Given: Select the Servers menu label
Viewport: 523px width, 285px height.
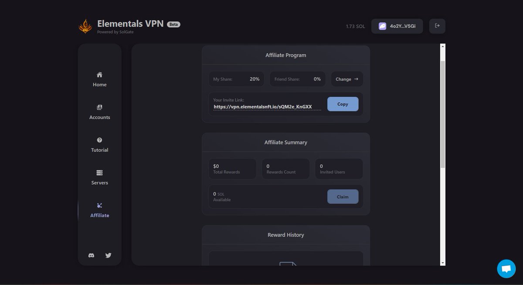Looking at the screenshot, I should pyautogui.click(x=99, y=183).
